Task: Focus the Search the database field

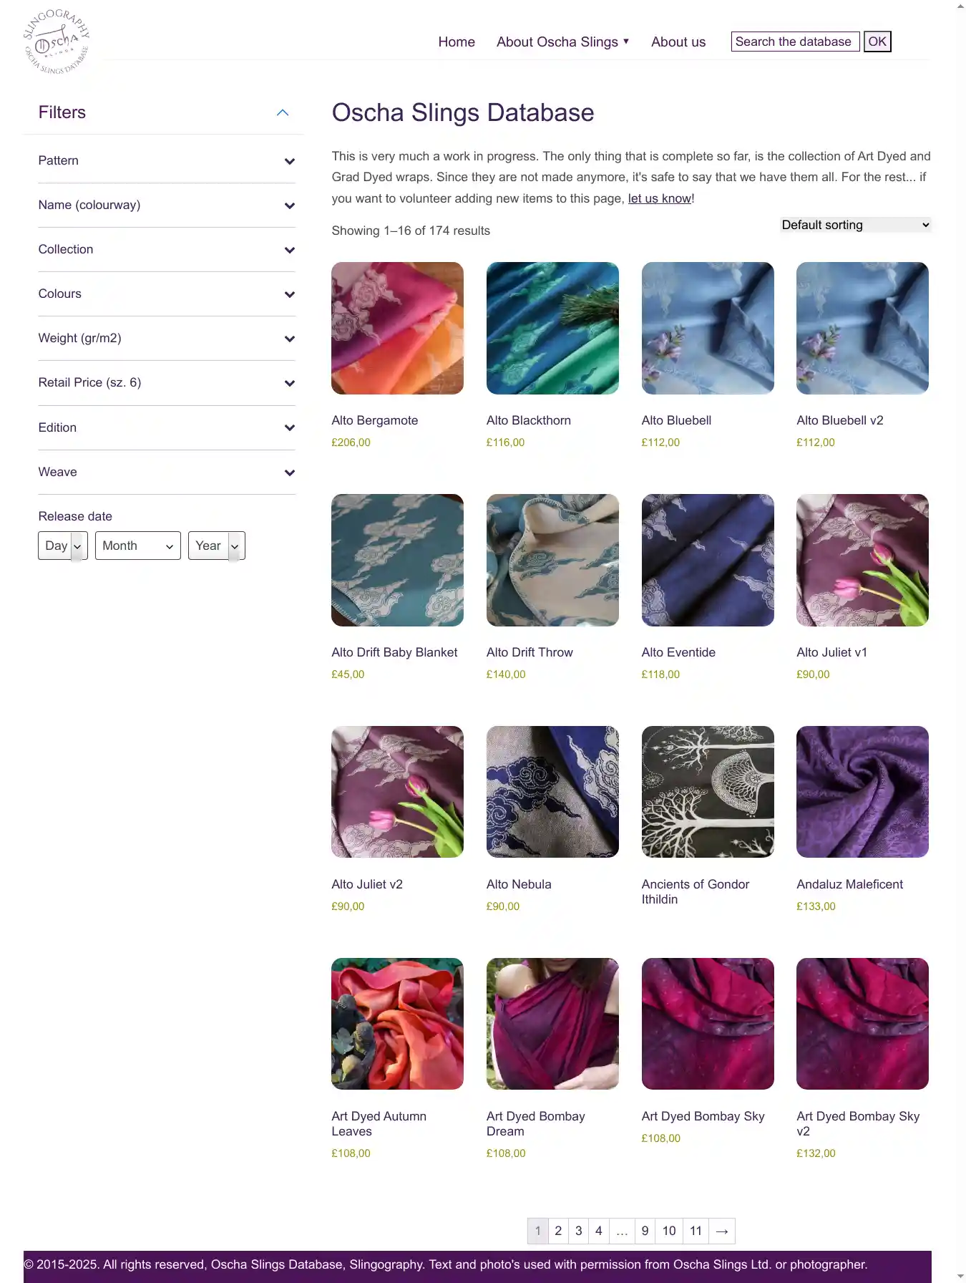Action: click(795, 42)
